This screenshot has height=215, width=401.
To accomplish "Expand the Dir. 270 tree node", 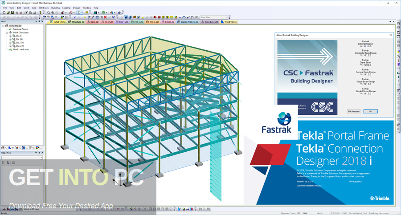I will point(11,46).
